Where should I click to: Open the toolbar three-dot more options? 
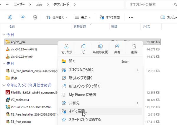[131, 18]
